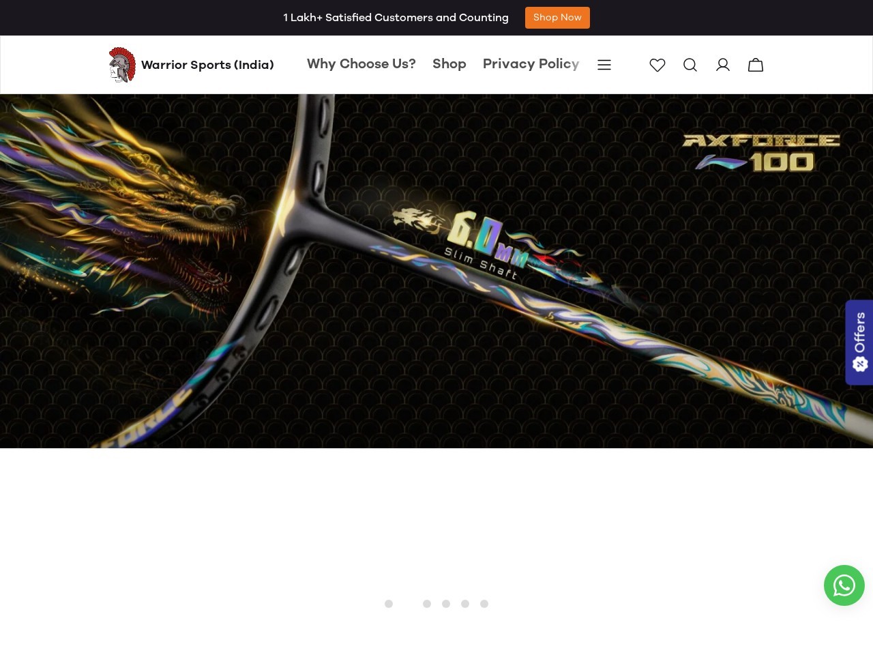View the shopping cart bag icon

(755, 65)
